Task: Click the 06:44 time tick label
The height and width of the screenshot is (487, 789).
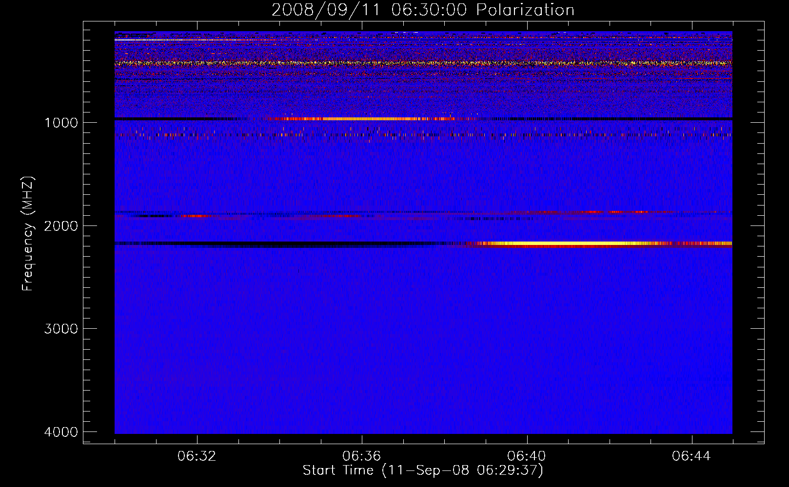Action: click(x=691, y=456)
